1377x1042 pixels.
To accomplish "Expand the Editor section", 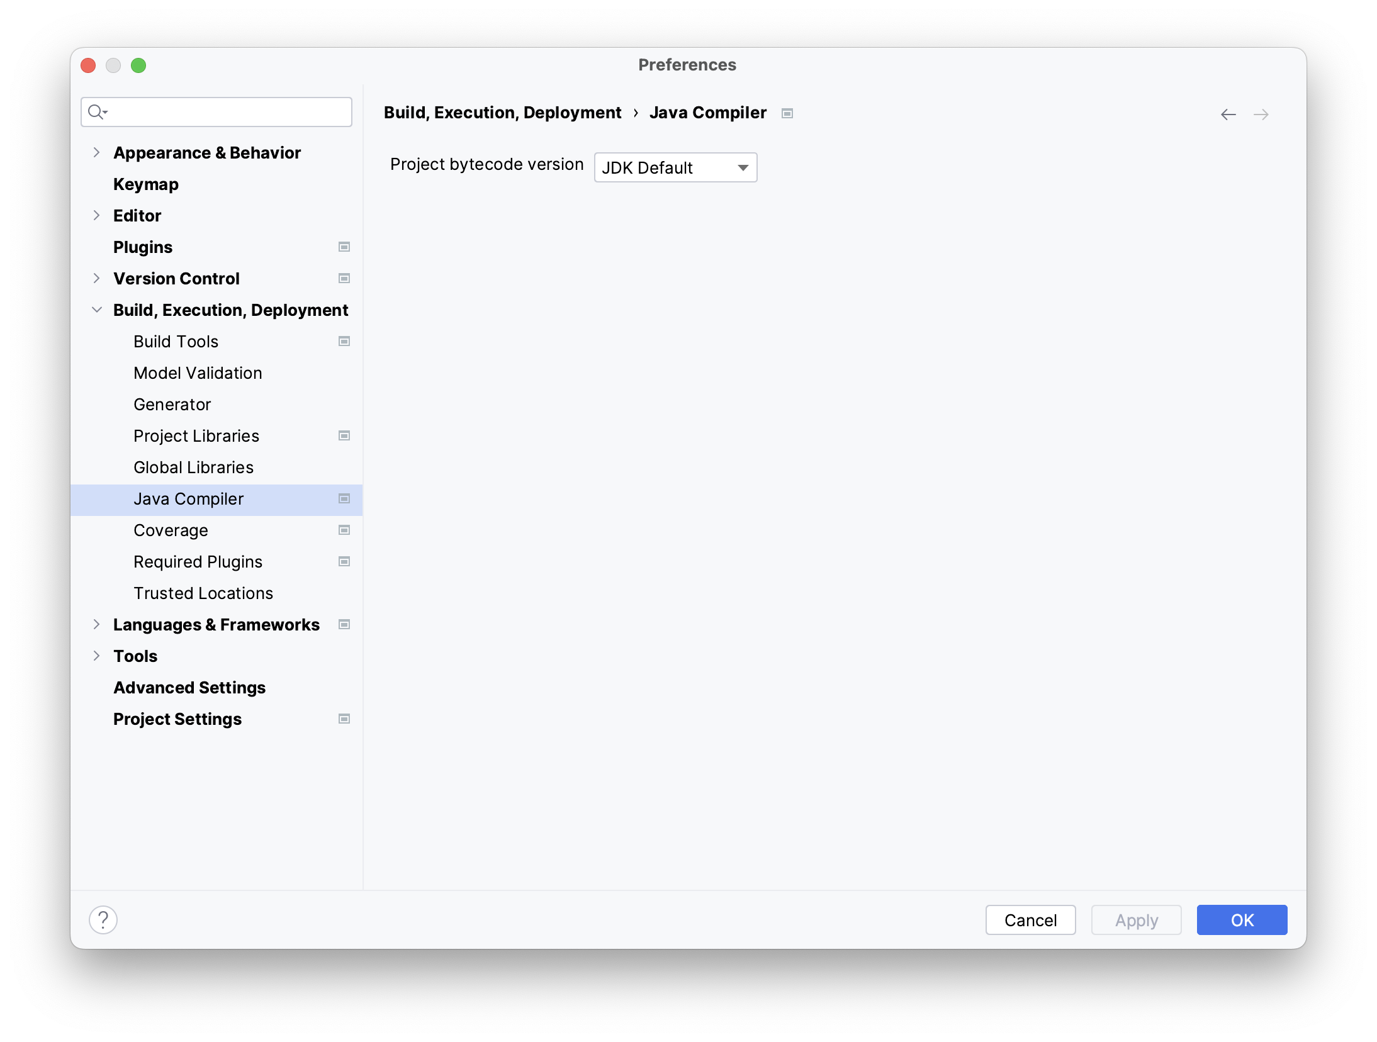I will coord(96,215).
